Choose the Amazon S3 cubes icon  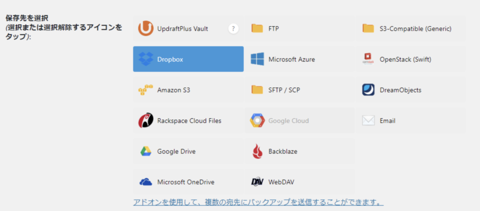(x=145, y=90)
